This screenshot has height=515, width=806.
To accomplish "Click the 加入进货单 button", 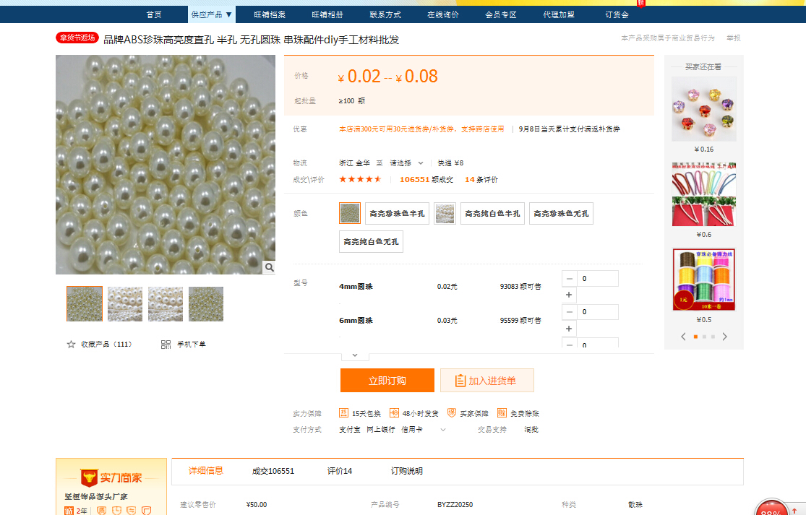I will coord(487,381).
